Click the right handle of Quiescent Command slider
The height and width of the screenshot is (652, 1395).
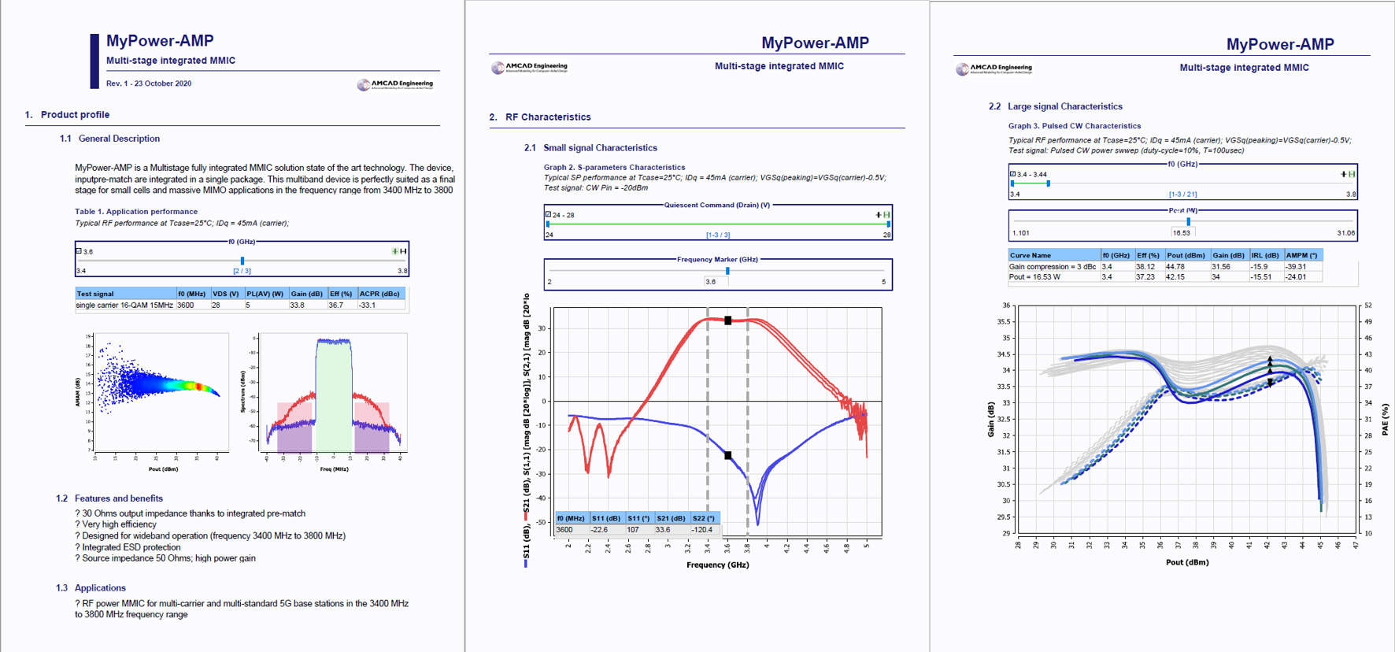tap(888, 224)
